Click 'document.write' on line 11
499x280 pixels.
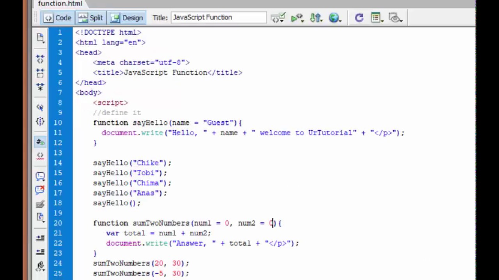133,133
